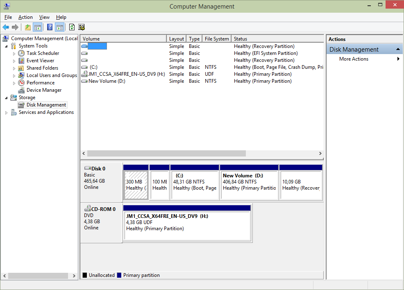This screenshot has width=404, height=290.
Task: Click More Actions in Actions pane
Action: (354, 59)
